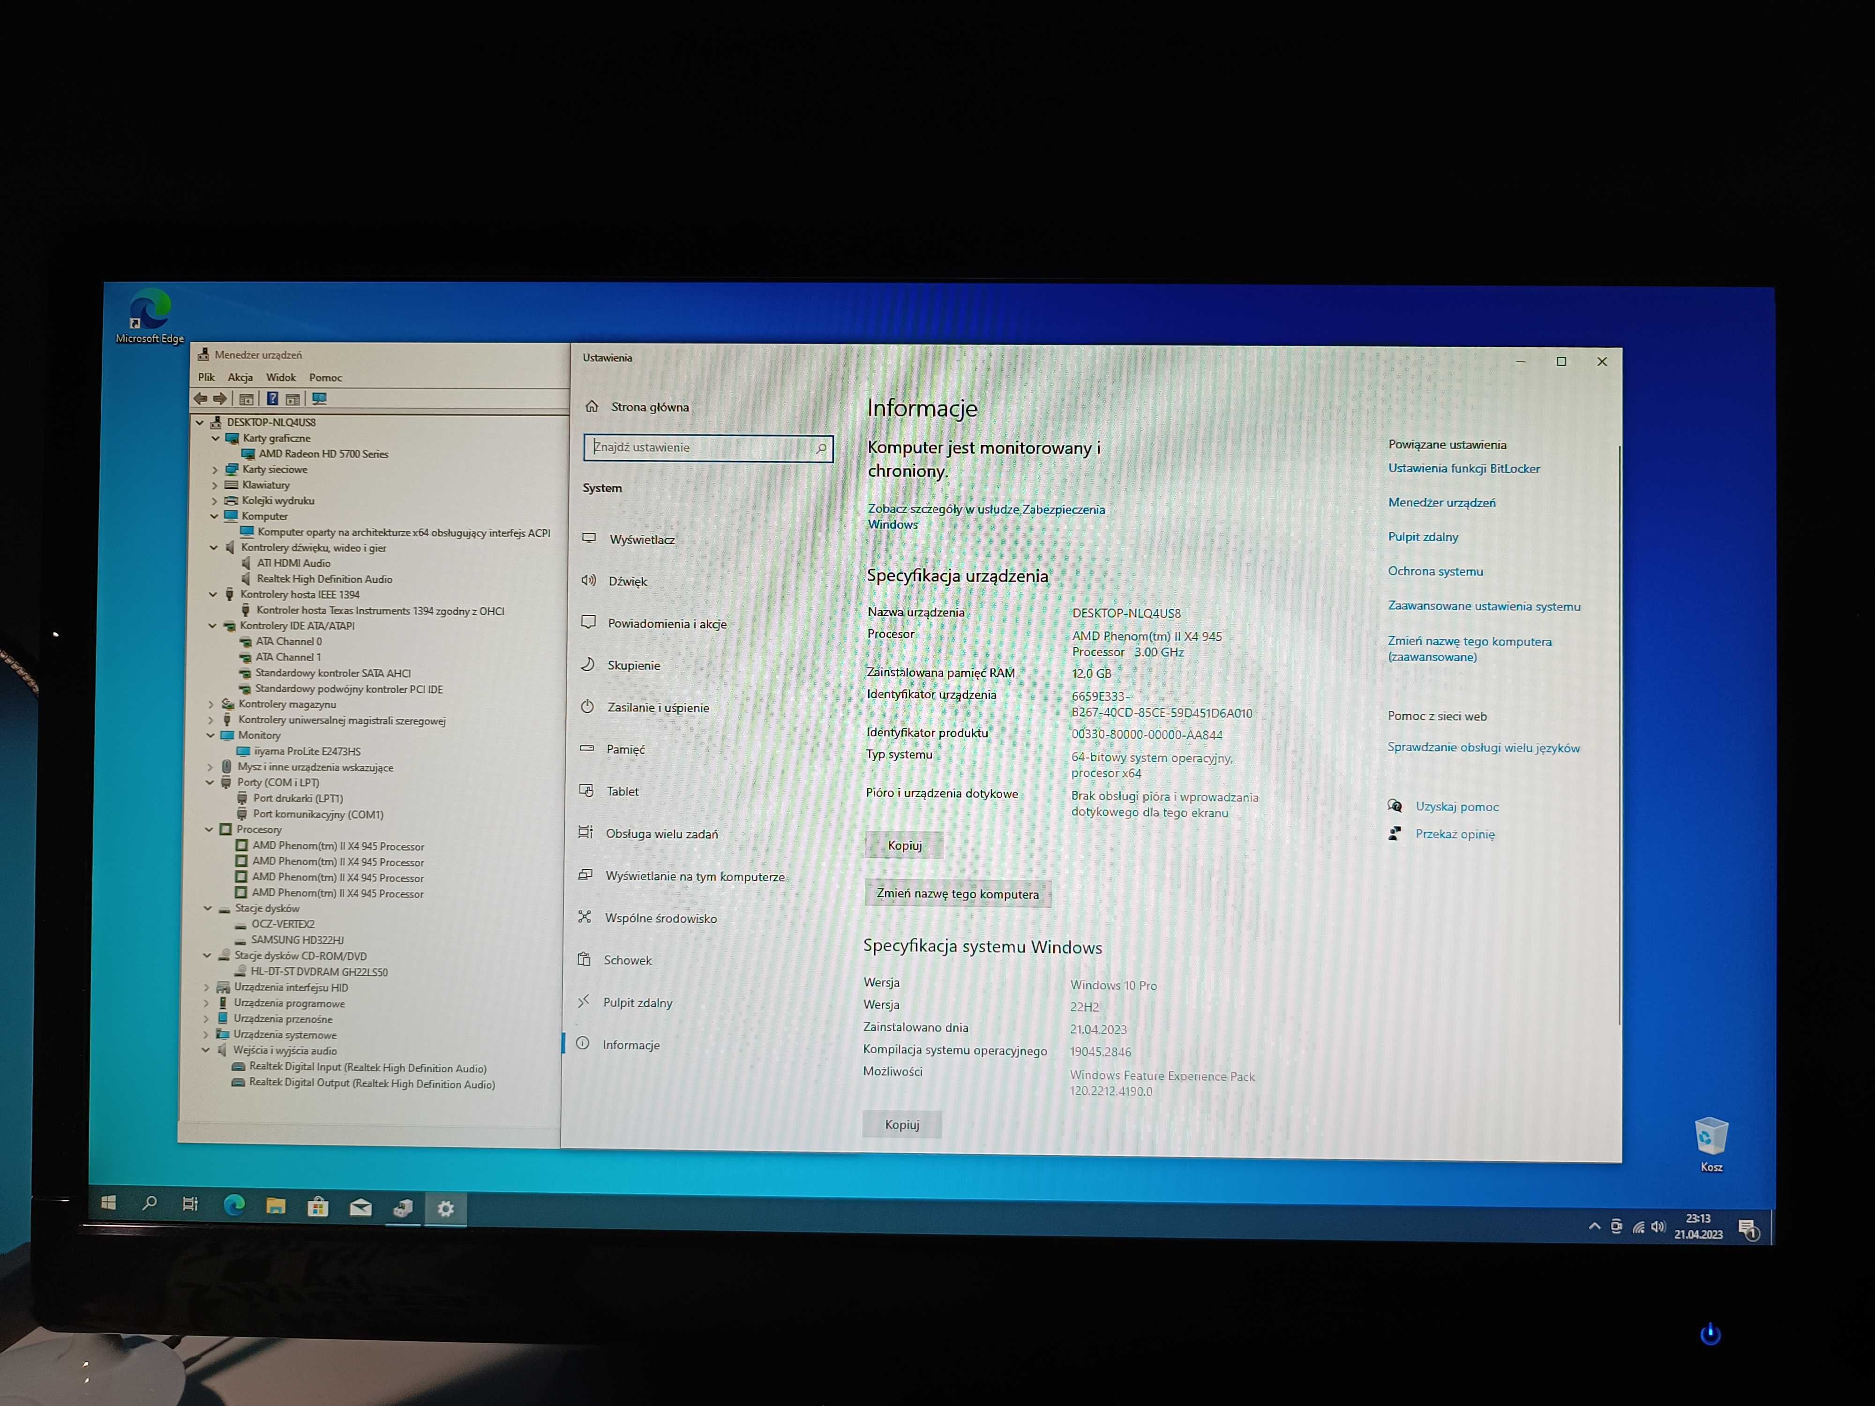
Task: Open Akcja menu in Device Manager
Action: pyautogui.click(x=240, y=377)
